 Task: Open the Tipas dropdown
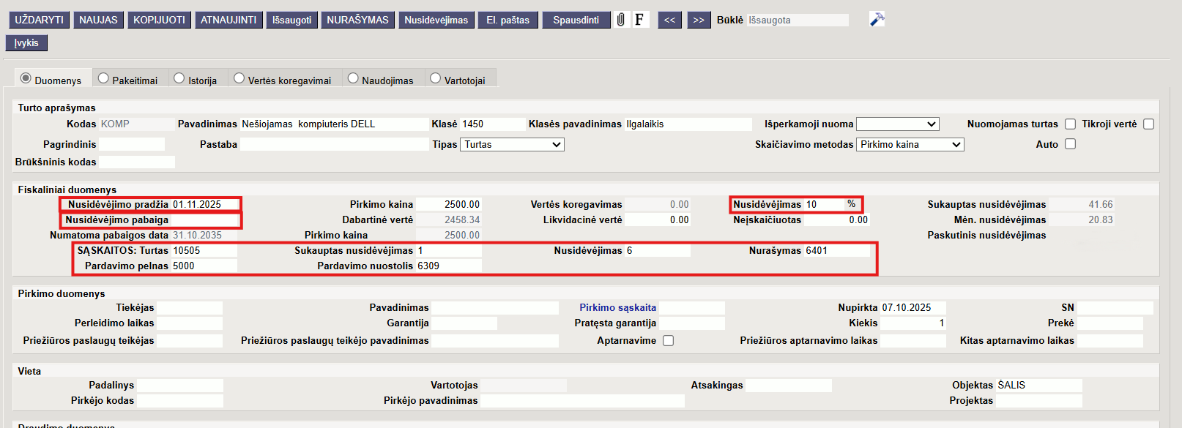coord(512,145)
